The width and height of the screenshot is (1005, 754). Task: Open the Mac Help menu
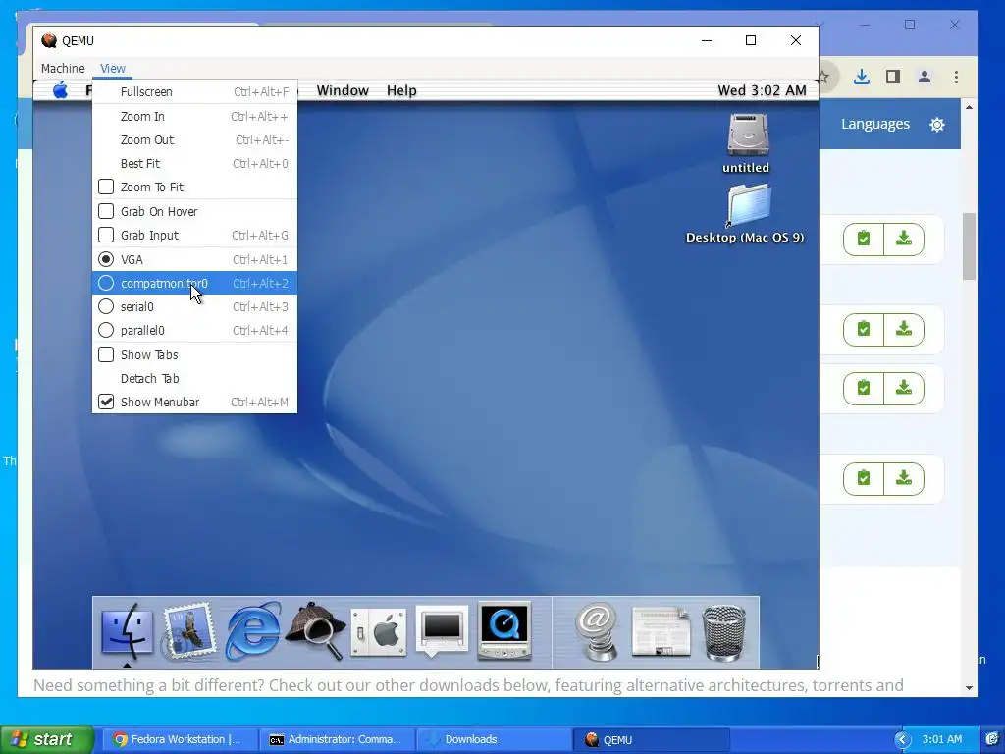[401, 90]
